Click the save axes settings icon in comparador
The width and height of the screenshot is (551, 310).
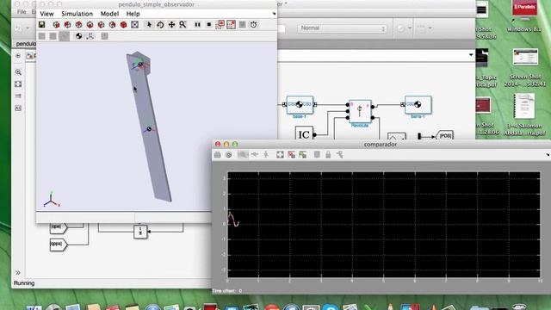(x=291, y=155)
